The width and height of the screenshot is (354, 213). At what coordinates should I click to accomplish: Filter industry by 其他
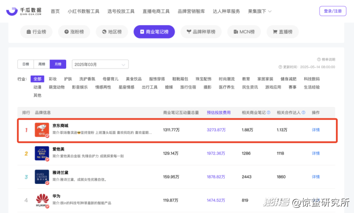[x=37, y=95]
